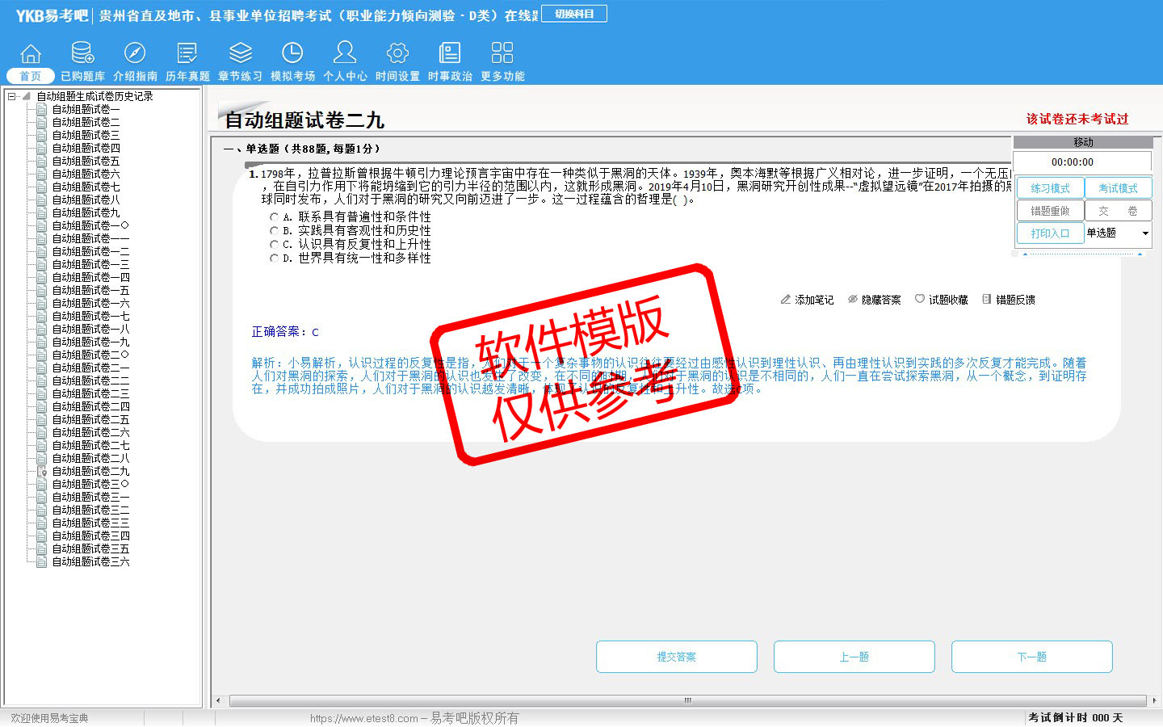The width and height of the screenshot is (1163, 727).
Task: Select option D 世界具有统一性和多样性
Action: point(274,258)
